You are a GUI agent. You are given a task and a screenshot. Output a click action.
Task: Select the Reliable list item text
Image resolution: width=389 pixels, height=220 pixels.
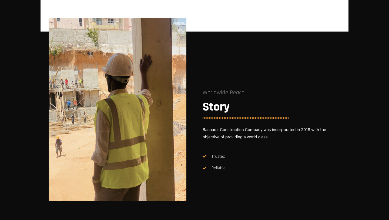click(x=218, y=168)
